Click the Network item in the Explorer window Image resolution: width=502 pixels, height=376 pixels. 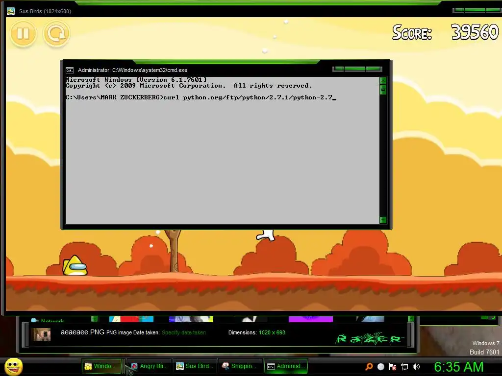(49, 320)
